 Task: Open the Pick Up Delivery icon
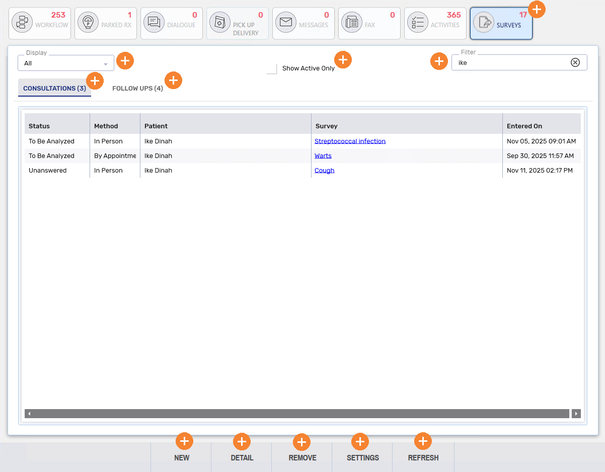tap(220, 23)
